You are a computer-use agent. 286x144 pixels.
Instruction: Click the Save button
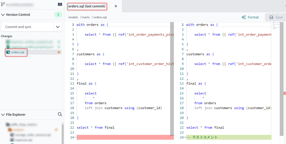(276, 17)
